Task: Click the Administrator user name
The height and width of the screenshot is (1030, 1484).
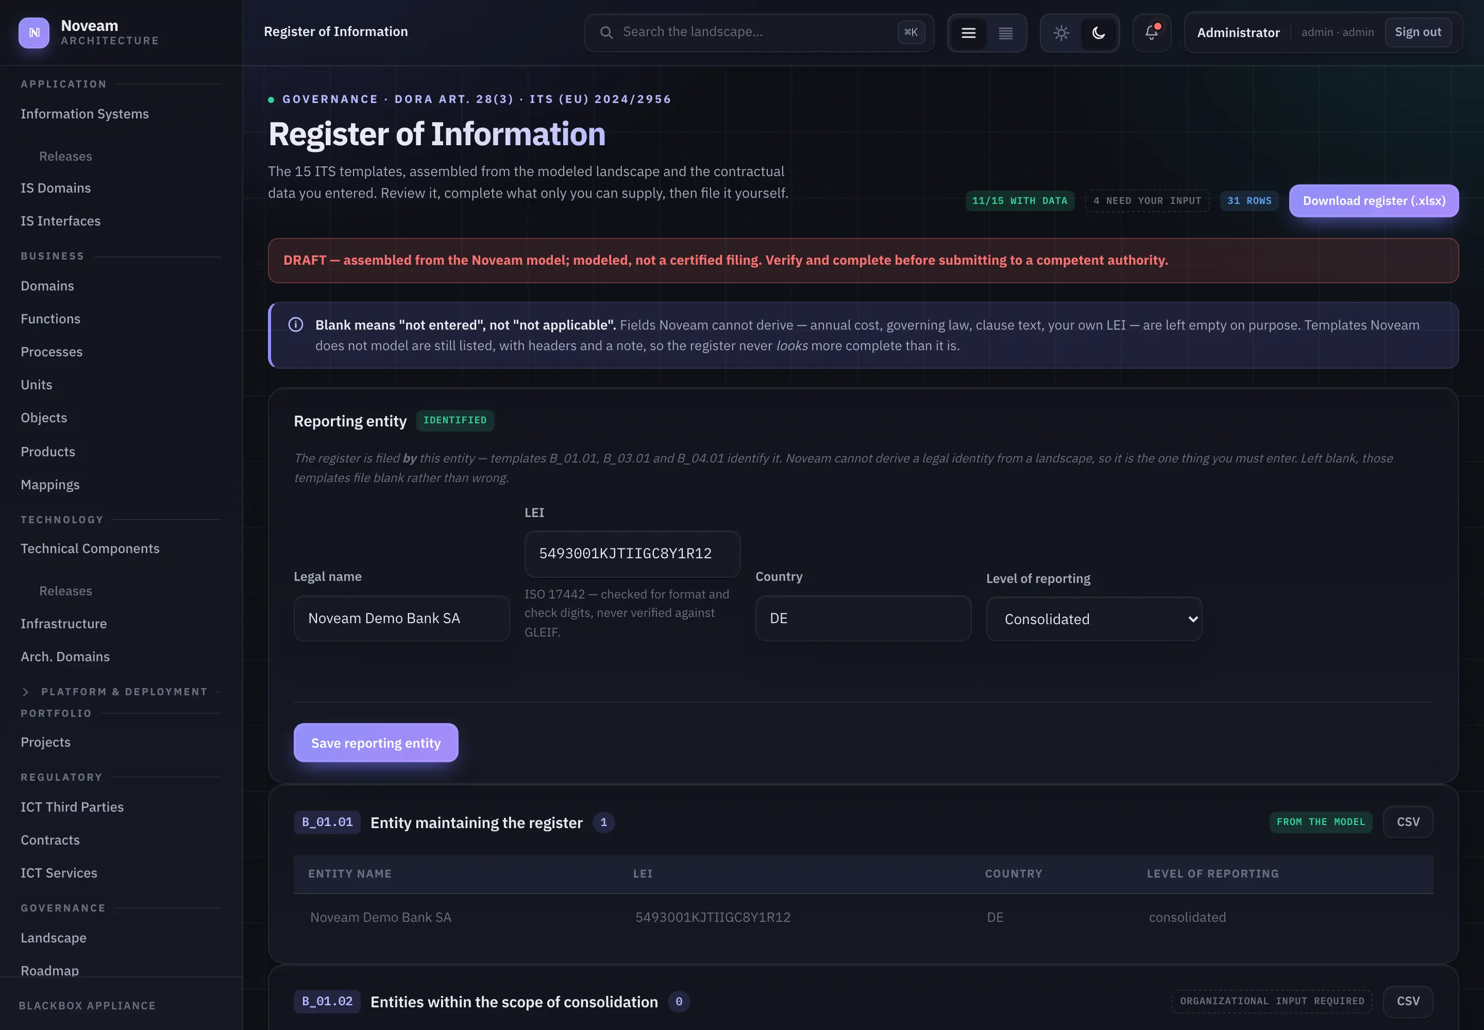Action: (1238, 32)
